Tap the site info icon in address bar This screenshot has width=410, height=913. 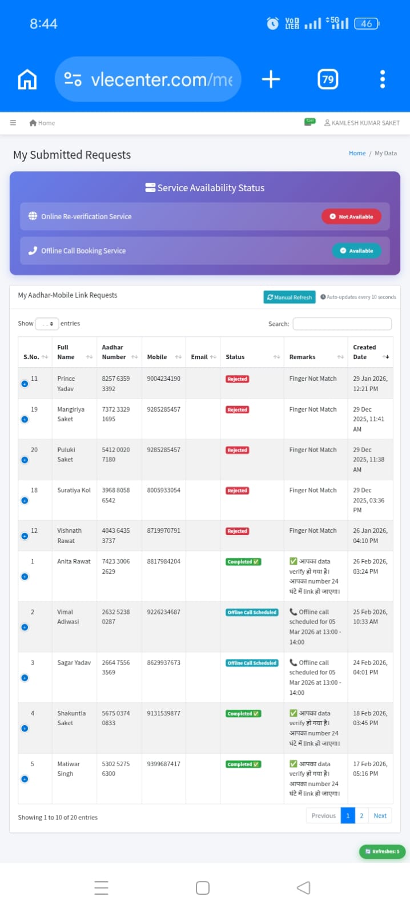(73, 79)
